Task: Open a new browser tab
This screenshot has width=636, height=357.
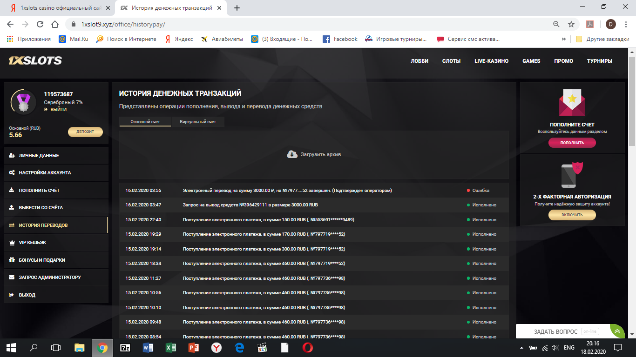Action: (237, 8)
